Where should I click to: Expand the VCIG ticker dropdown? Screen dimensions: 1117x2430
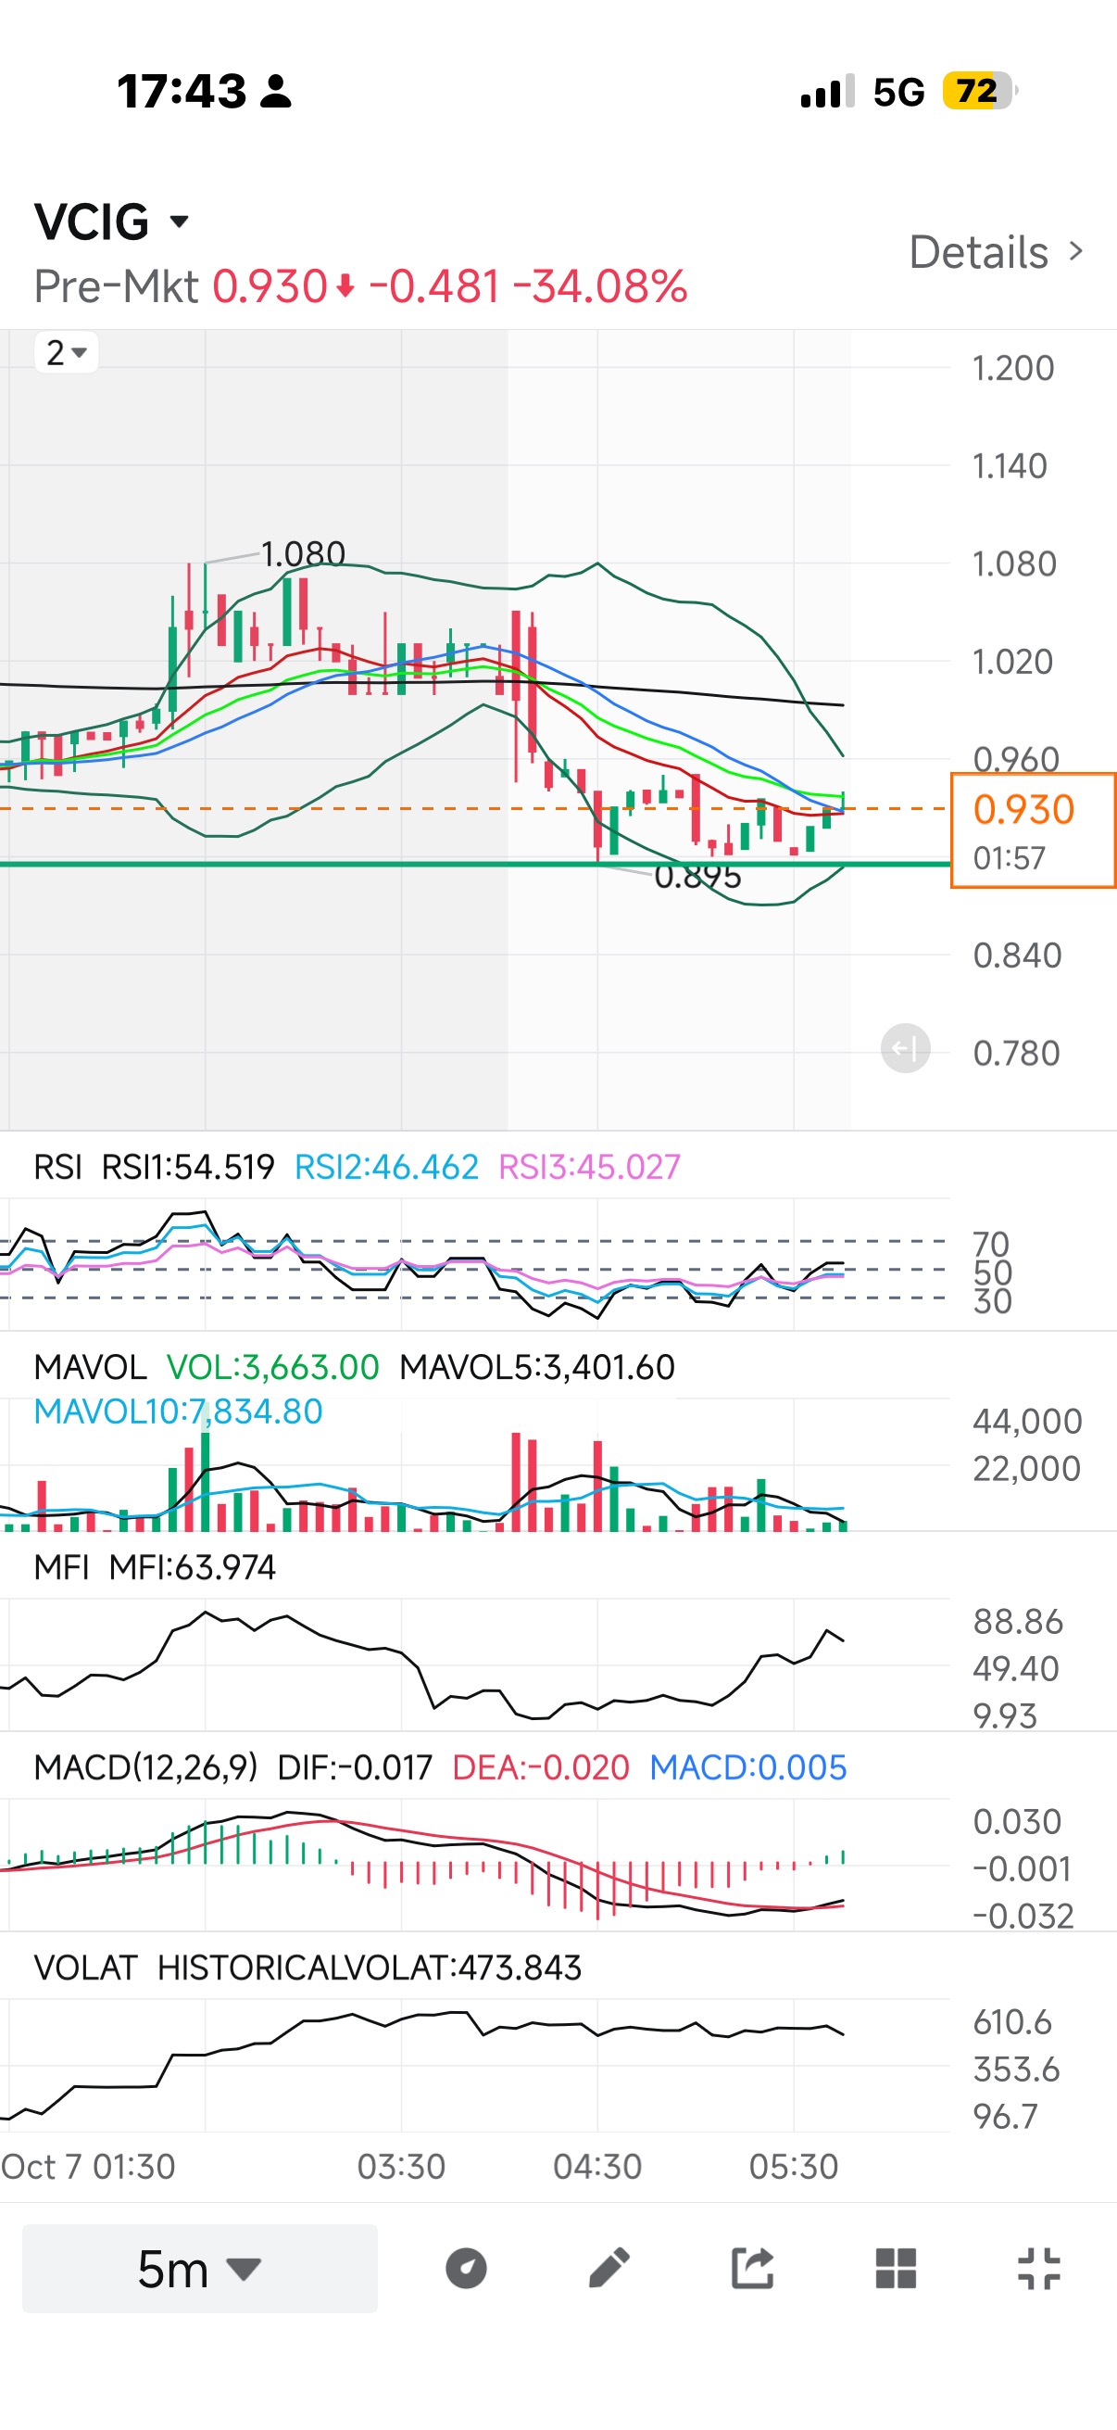point(111,221)
